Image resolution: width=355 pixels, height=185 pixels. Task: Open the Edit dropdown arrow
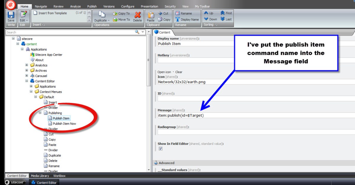tap(27, 20)
